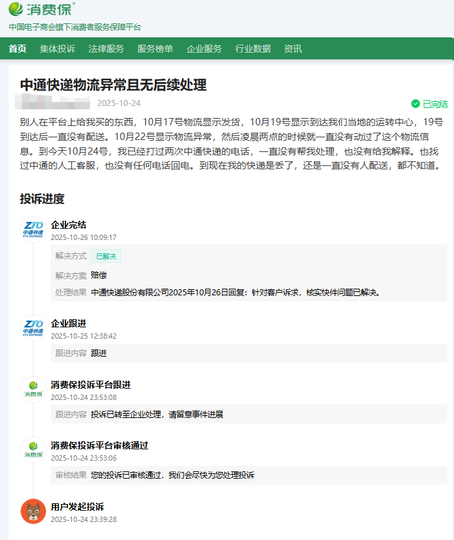
Task: Click the green checkmark beside 已完结
Action: click(x=415, y=103)
